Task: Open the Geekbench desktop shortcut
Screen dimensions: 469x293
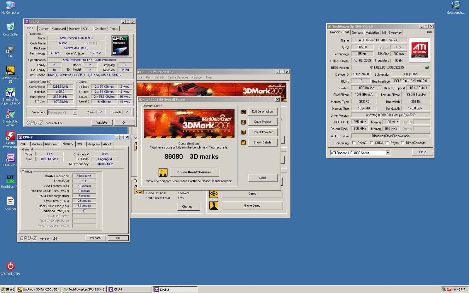Action: point(456,8)
